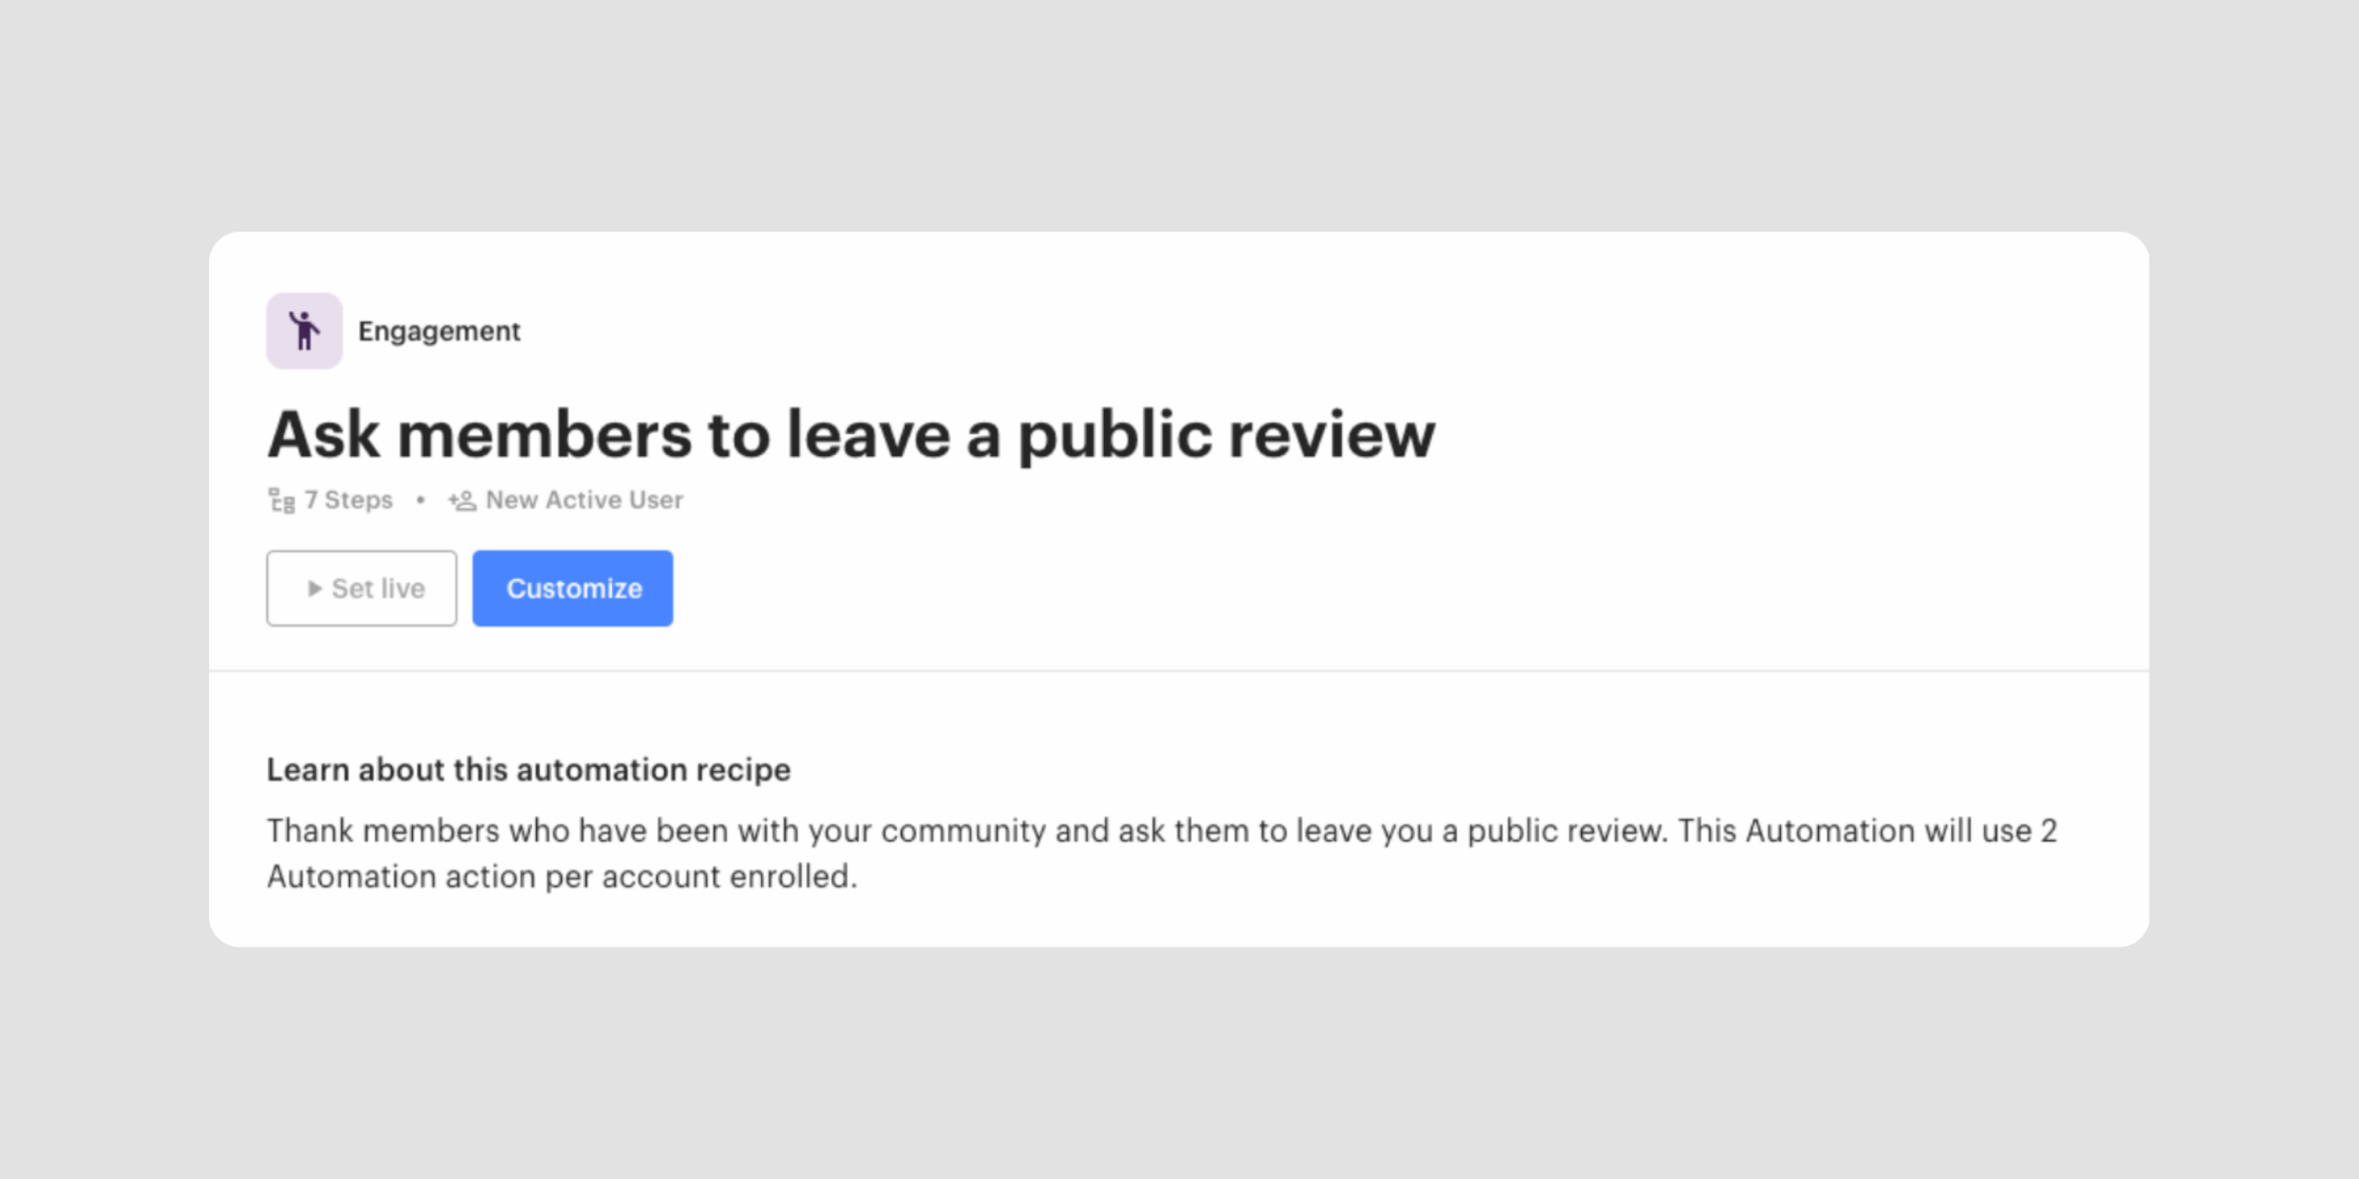Select the Engagement category label
This screenshot has width=2359, height=1179.
tap(440, 331)
